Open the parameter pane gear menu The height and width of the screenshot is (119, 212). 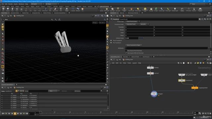[x=200, y=19]
